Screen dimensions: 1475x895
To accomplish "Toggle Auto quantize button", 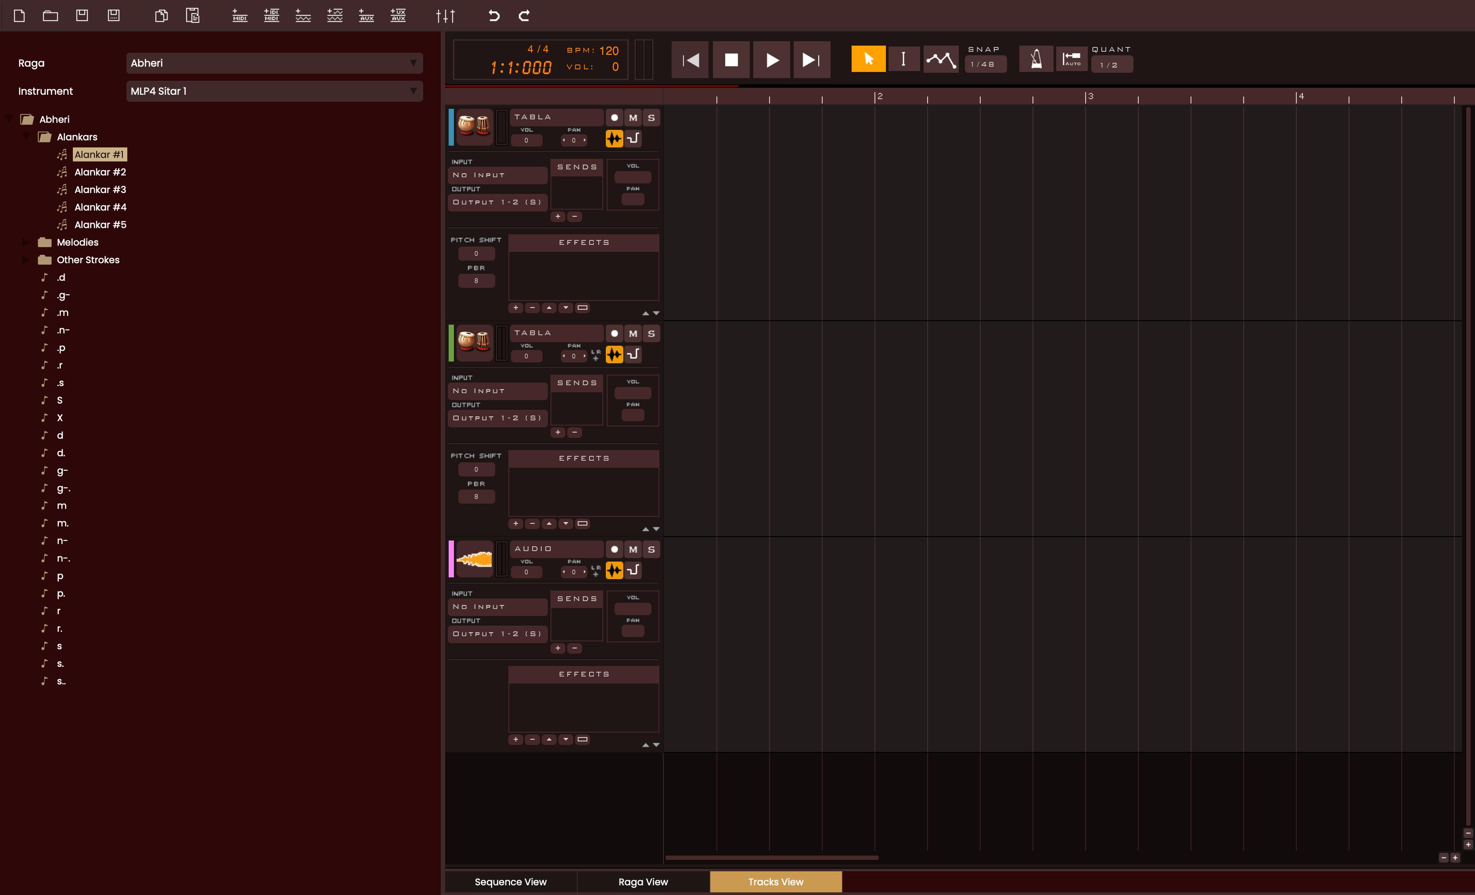I will (x=1072, y=59).
